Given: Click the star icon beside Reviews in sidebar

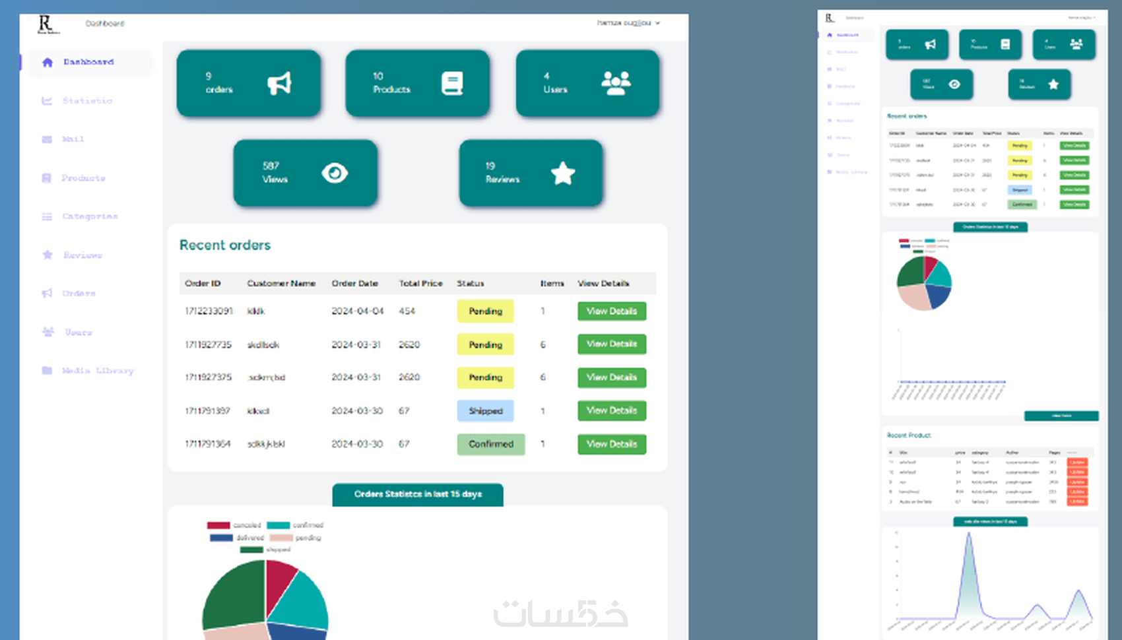Looking at the screenshot, I should click(x=48, y=255).
